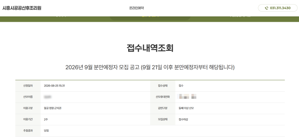Select the 둘째 이상 산모 value
The image size is (299, 137).
[x=186, y=108]
